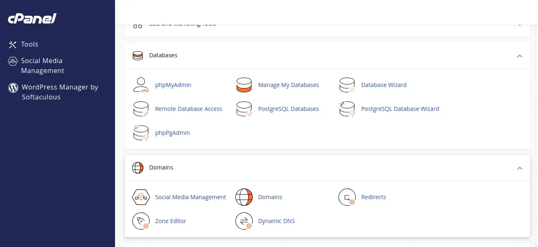Click the Social Media Management hexagon icon in Domains
The image size is (538, 247).
[141, 197]
